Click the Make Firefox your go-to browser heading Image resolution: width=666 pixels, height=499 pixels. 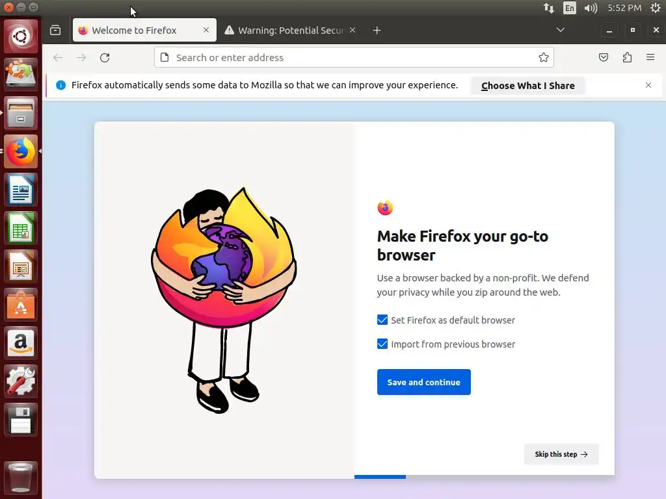(x=462, y=245)
